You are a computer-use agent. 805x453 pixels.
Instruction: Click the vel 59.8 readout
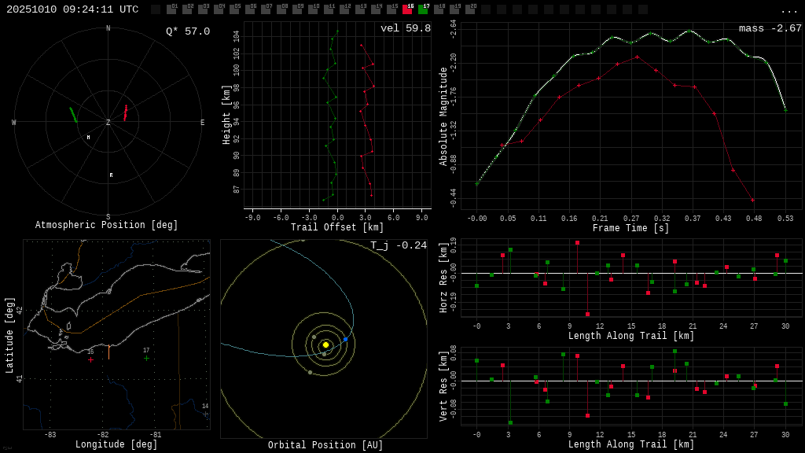(405, 29)
